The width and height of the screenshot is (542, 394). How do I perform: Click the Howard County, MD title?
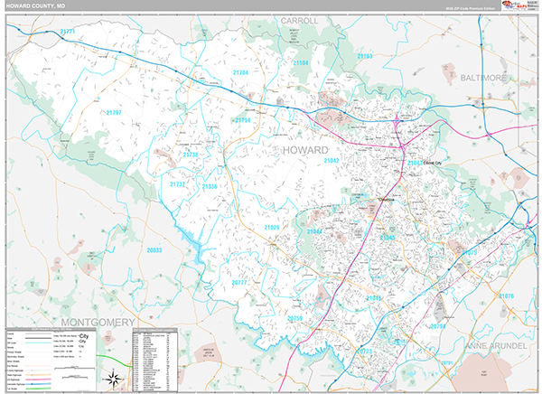coord(33,7)
